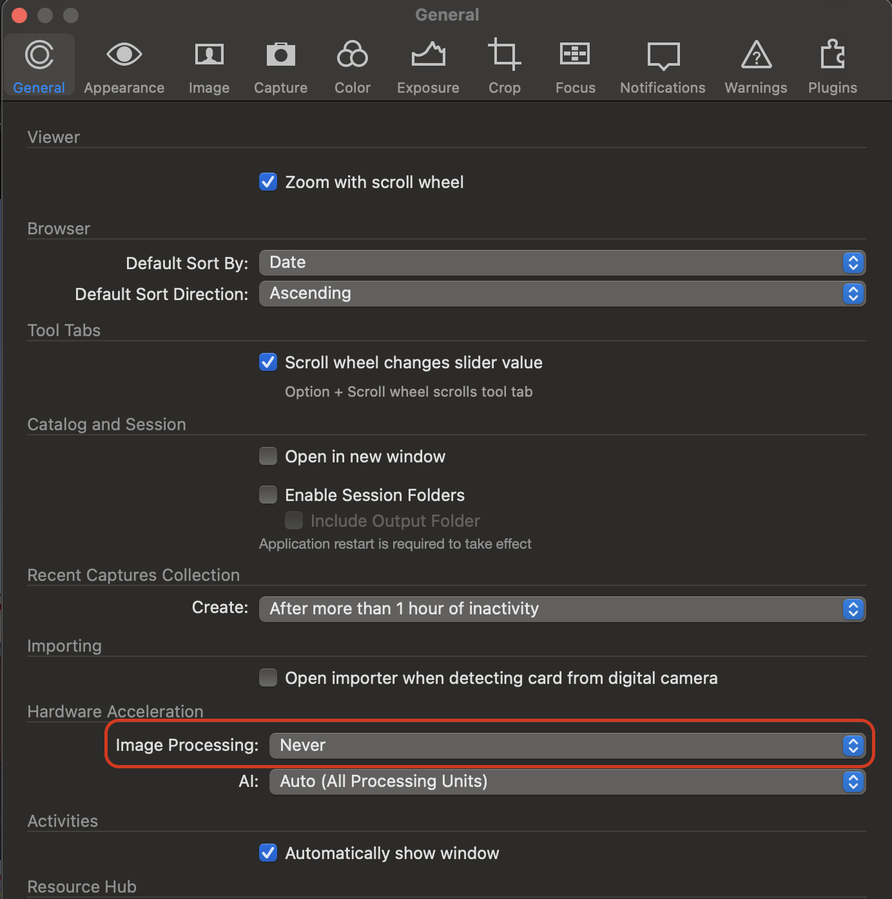Viewport: 892px width, 899px height.
Task: Open the Plugins puzzle icon
Action: [x=832, y=55]
